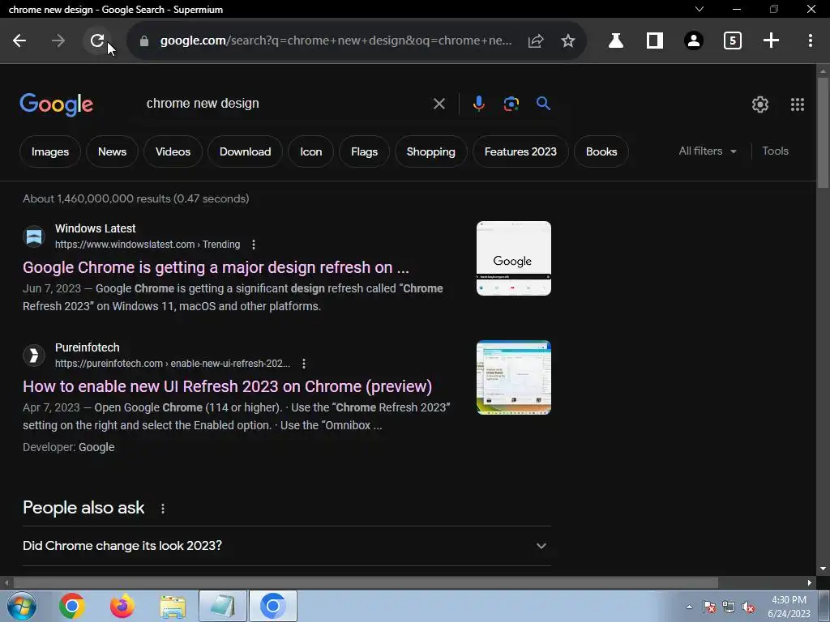Open the Pureinfotech site favicon
The width and height of the screenshot is (830, 622).
click(x=34, y=356)
